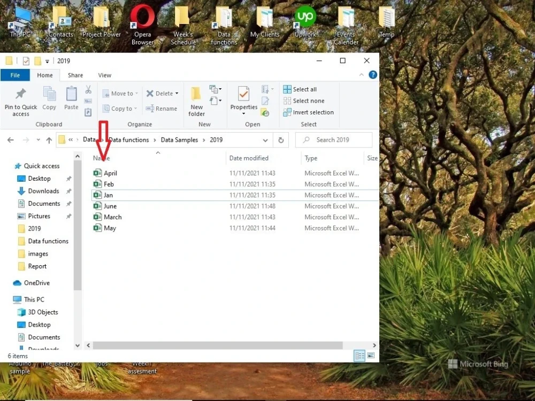
Task: Open the Share tab
Action: point(75,75)
